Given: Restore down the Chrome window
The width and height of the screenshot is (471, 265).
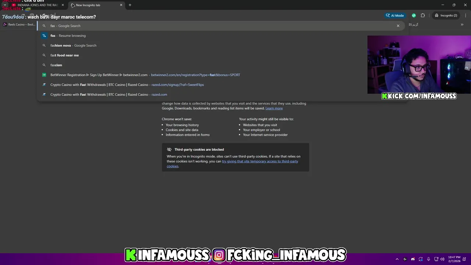Looking at the screenshot, I should (454, 5).
